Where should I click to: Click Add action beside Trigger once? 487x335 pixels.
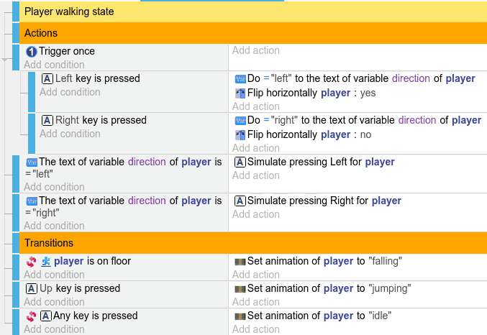coord(256,51)
